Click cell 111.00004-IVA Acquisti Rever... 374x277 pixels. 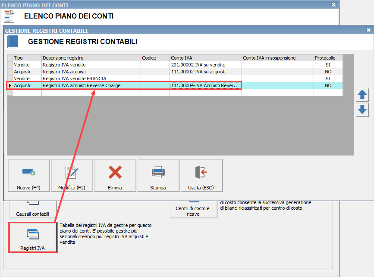click(x=206, y=85)
